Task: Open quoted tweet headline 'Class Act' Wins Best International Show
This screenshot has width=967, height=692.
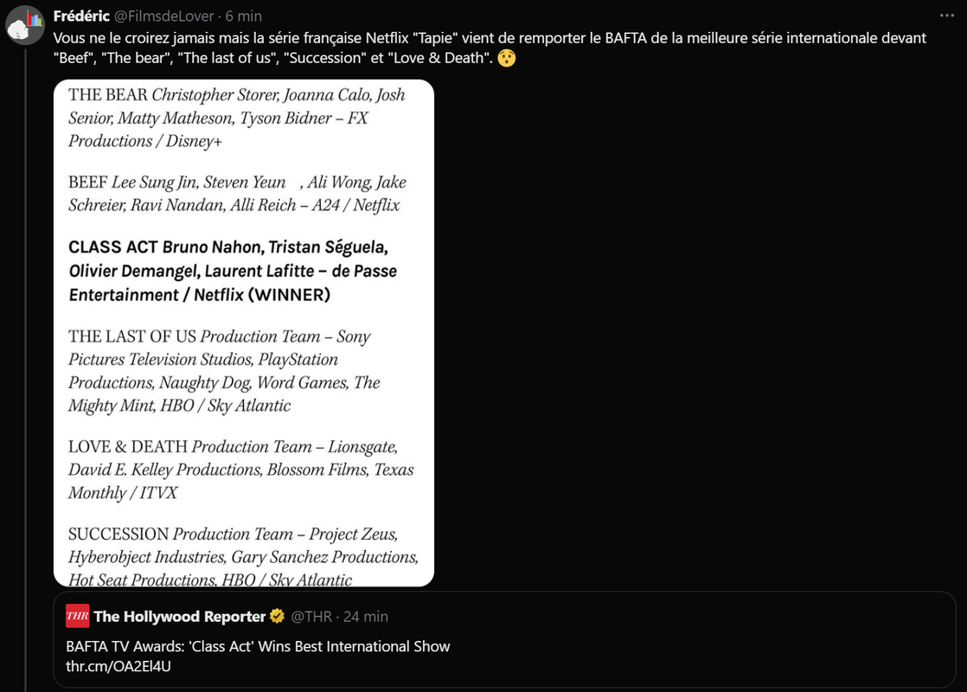Action: tap(258, 646)
